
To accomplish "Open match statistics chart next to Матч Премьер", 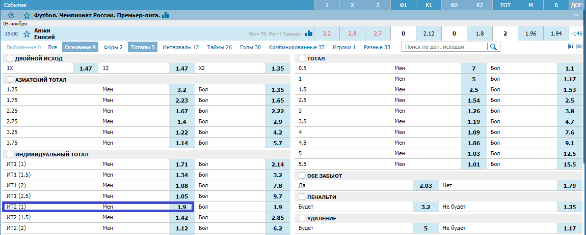I will (x=309, y=33).
